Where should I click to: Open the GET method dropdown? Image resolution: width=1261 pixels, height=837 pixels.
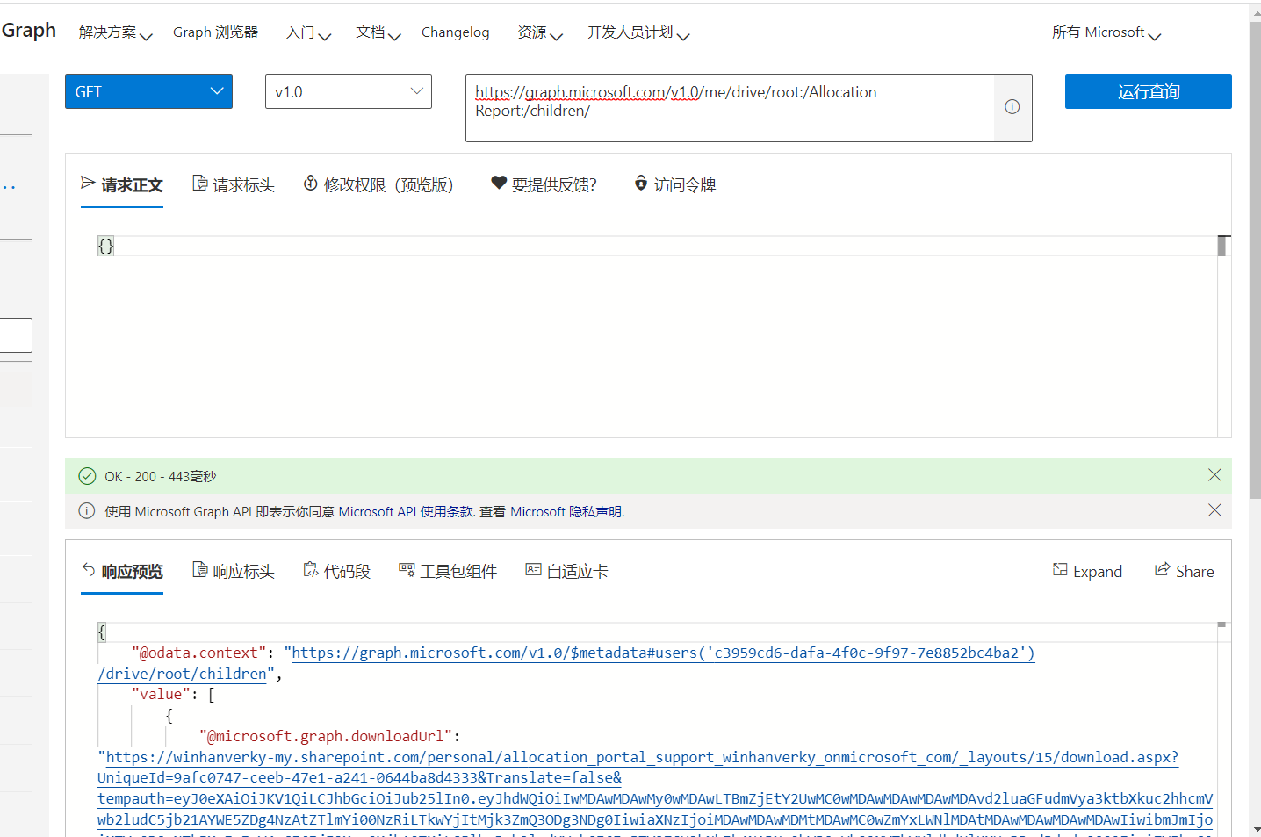[x=148, y=91]
